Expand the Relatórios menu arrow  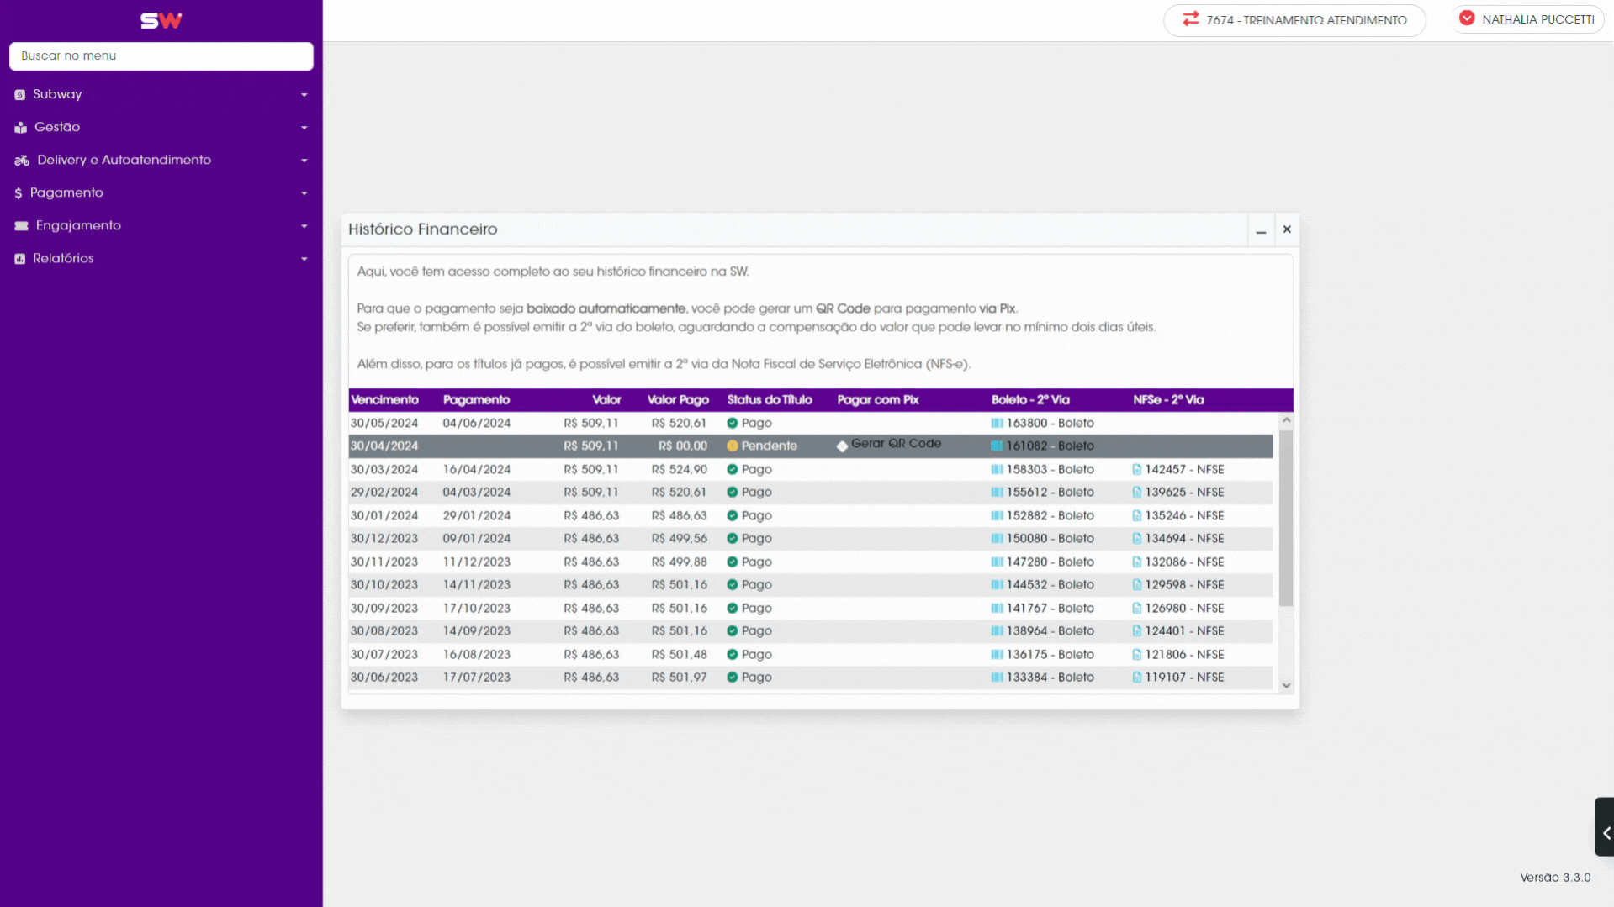[x=304, y=259]
